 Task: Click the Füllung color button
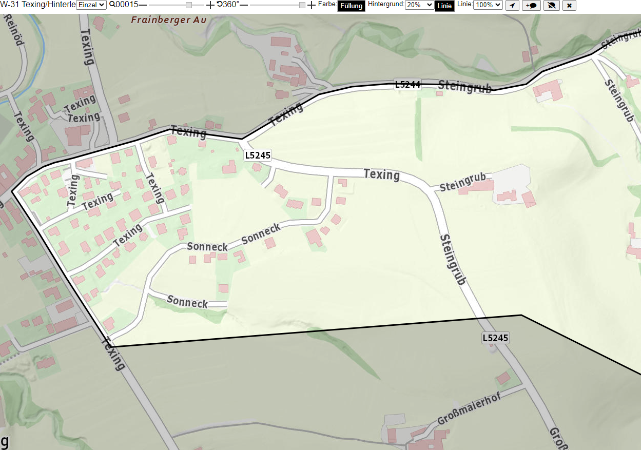(352, 6)
